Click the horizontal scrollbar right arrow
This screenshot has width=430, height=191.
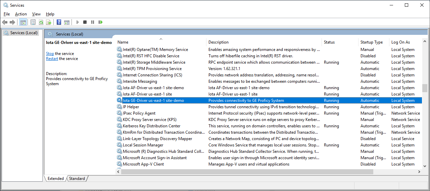(419, 172)
